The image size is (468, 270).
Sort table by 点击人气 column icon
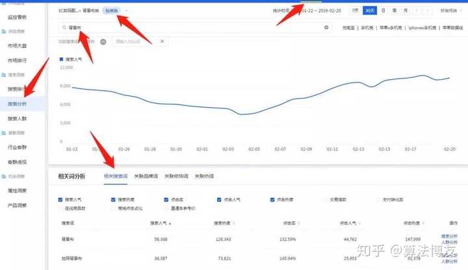pos(359,223)
